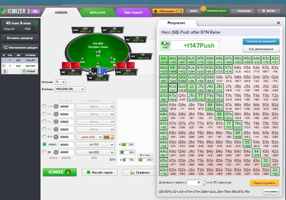The width and height of the screenshot is (286, 200).
Task: Click the hero push range bar showing 29%
Action: click(127, 145)
